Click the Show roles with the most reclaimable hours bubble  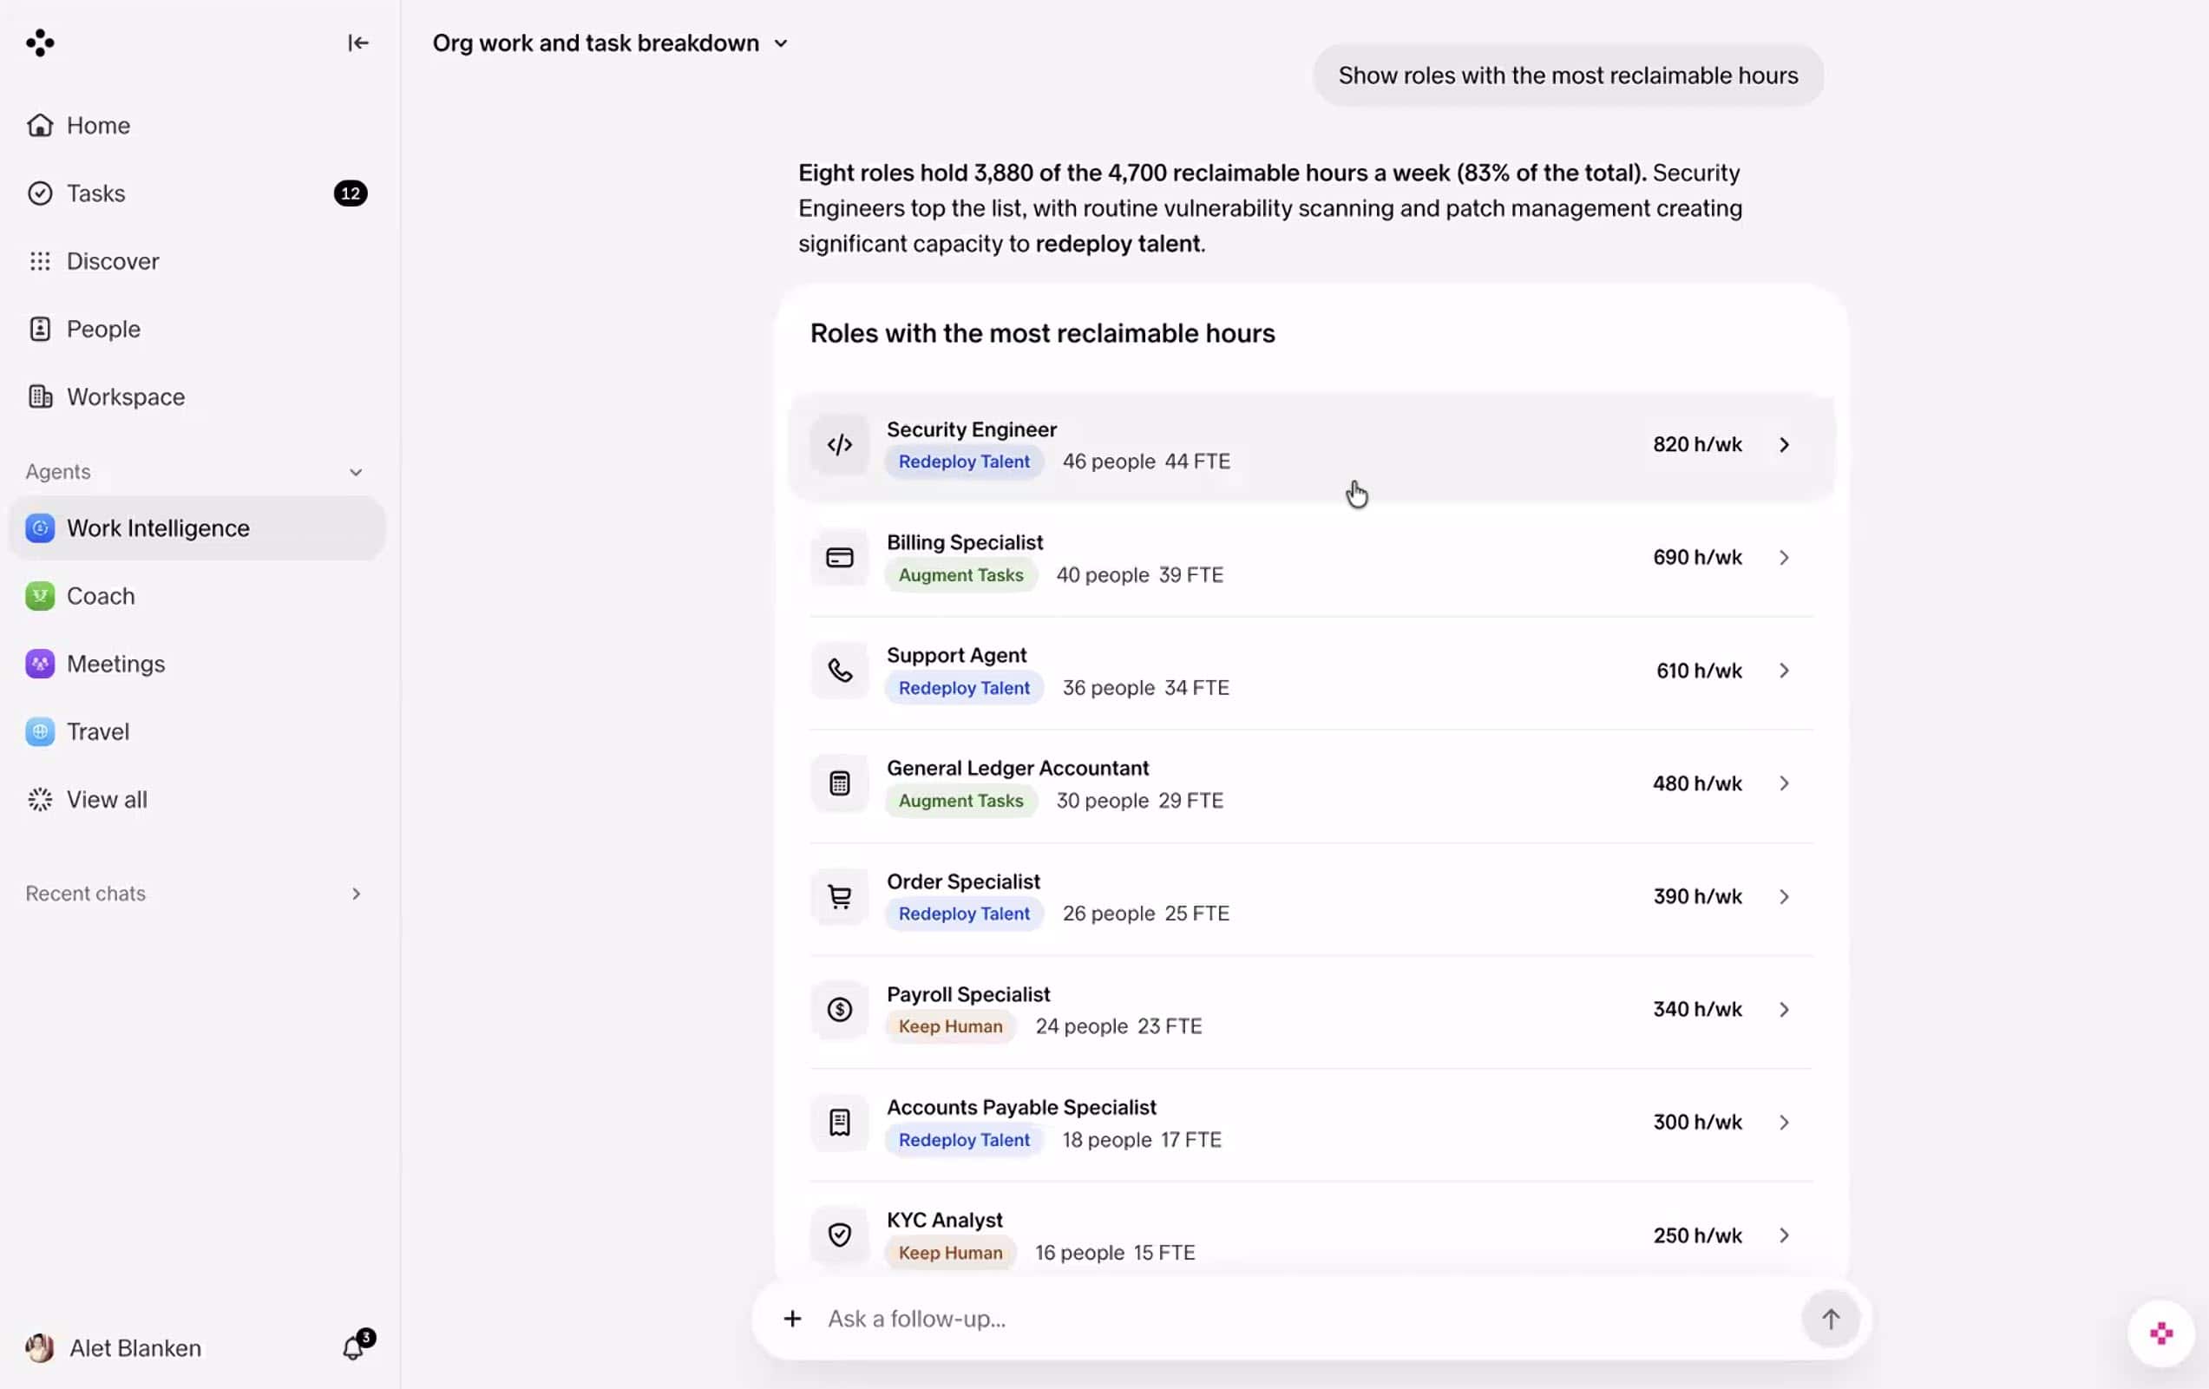1567,75
